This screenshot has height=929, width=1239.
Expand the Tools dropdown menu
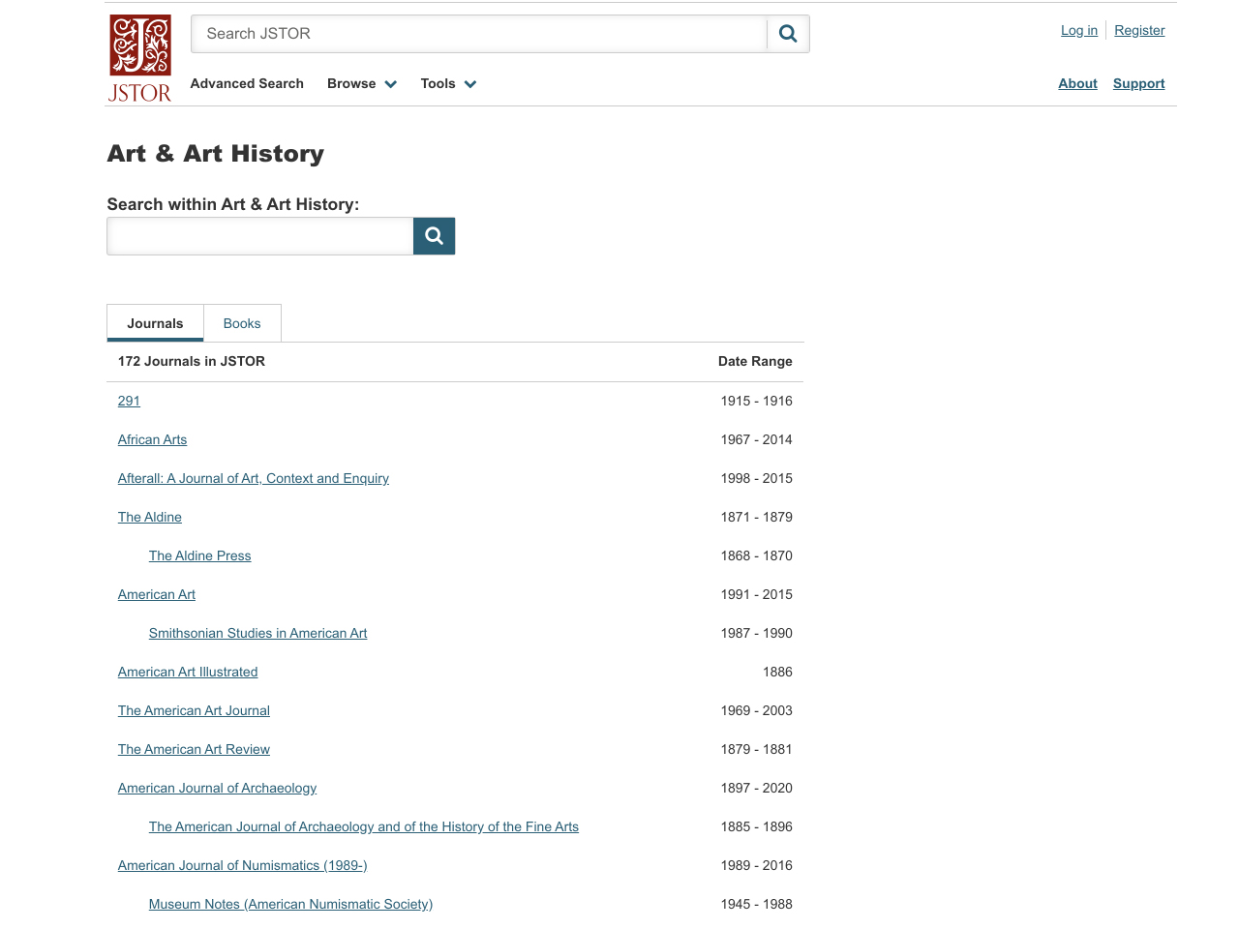pos(448,83)
